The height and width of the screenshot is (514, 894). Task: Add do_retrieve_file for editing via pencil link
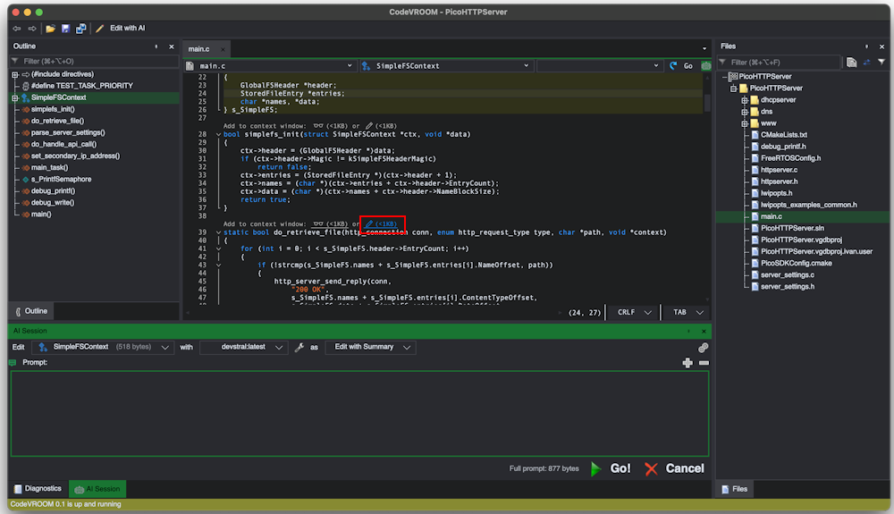pos(381,224)
